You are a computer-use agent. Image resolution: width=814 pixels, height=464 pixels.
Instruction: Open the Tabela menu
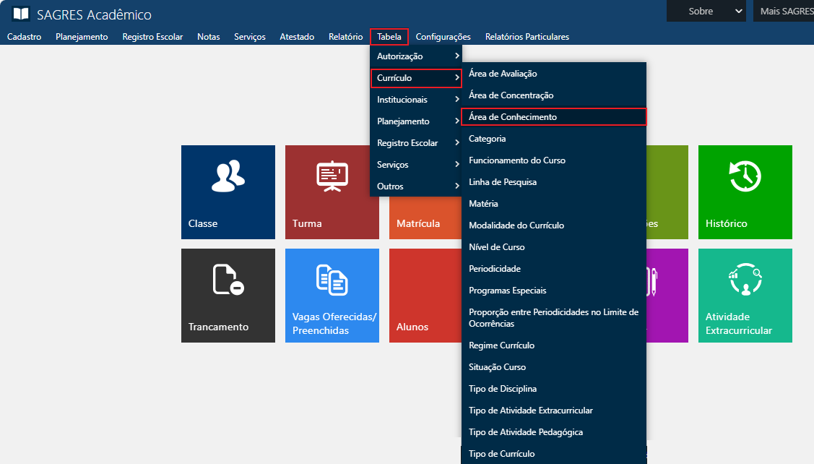point(389,37)
